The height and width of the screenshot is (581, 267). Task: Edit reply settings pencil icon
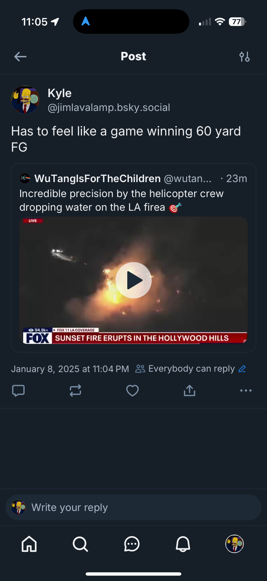242,369
